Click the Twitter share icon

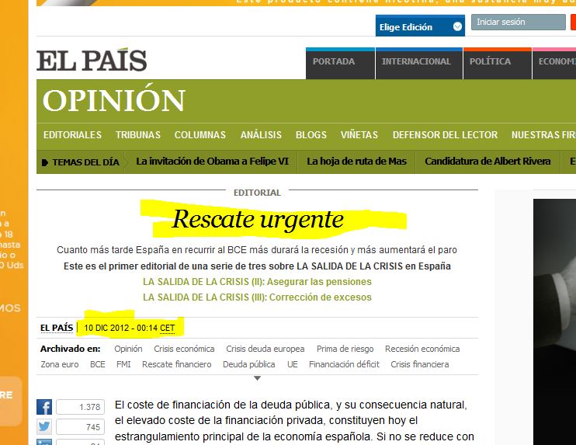click(x=44, y=426)
